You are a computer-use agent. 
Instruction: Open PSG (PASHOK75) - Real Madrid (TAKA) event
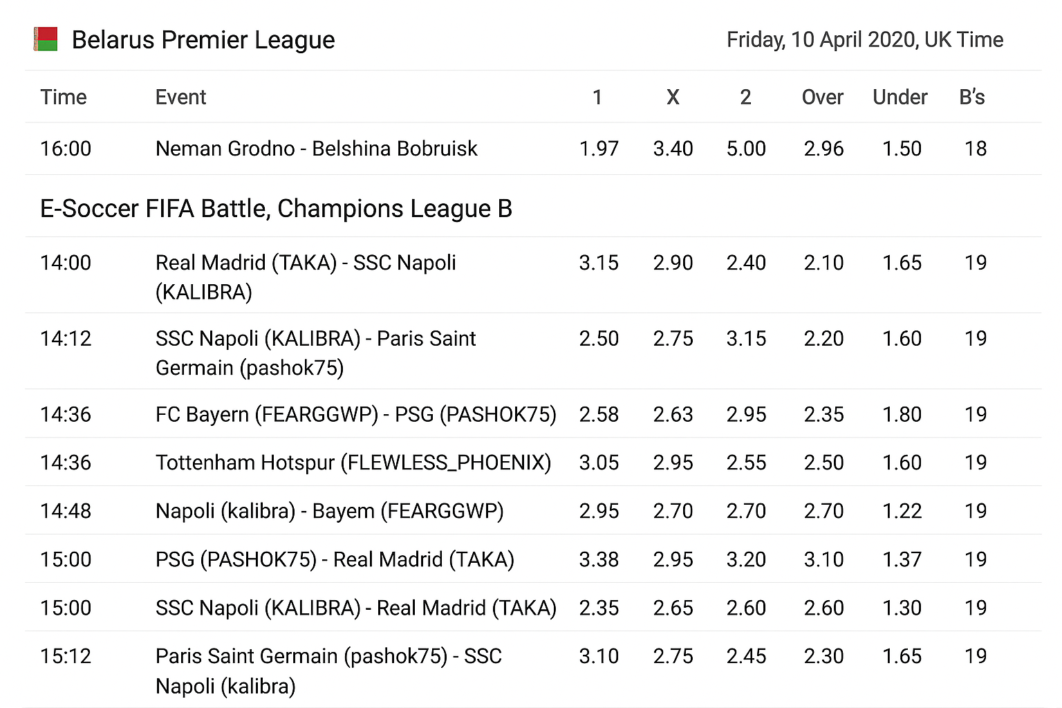tap(335, 559)
